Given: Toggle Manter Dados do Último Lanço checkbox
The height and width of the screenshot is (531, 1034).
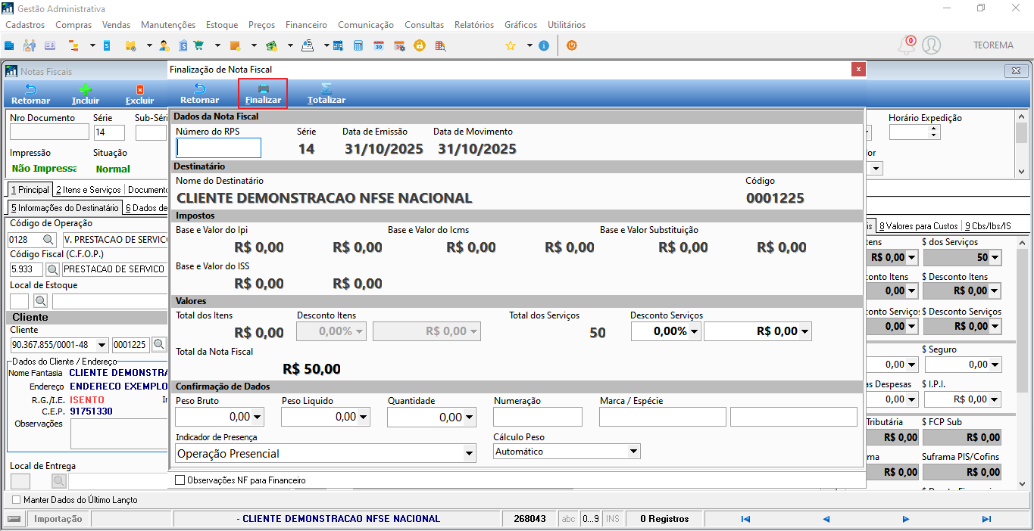Looking at the screenshot, I should coord(17,500).
